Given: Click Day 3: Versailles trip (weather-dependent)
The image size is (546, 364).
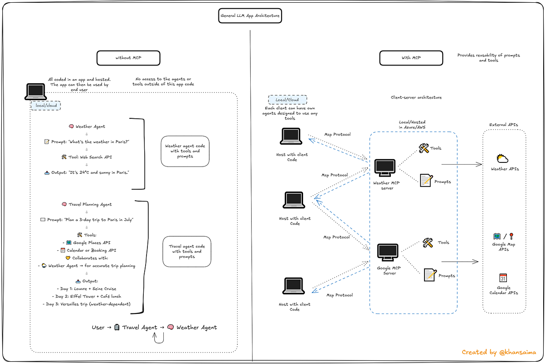Looking at the screenshot, I should click(x=86, y=304).
